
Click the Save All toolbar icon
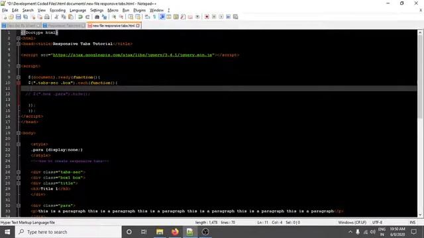25,17
